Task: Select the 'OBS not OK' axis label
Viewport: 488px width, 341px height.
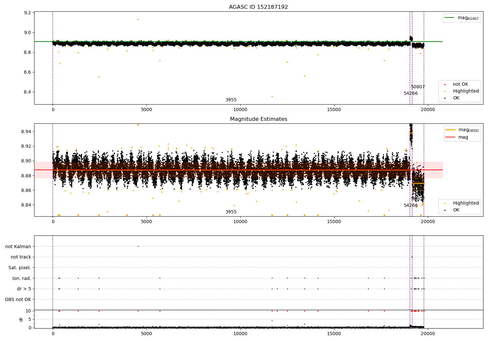Action: pyautogui.click(x=18, y=299)
